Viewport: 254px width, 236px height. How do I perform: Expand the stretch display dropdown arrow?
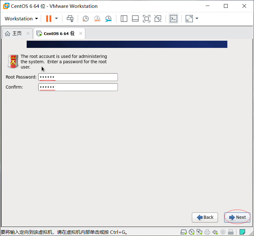click(x=197, y=18)
